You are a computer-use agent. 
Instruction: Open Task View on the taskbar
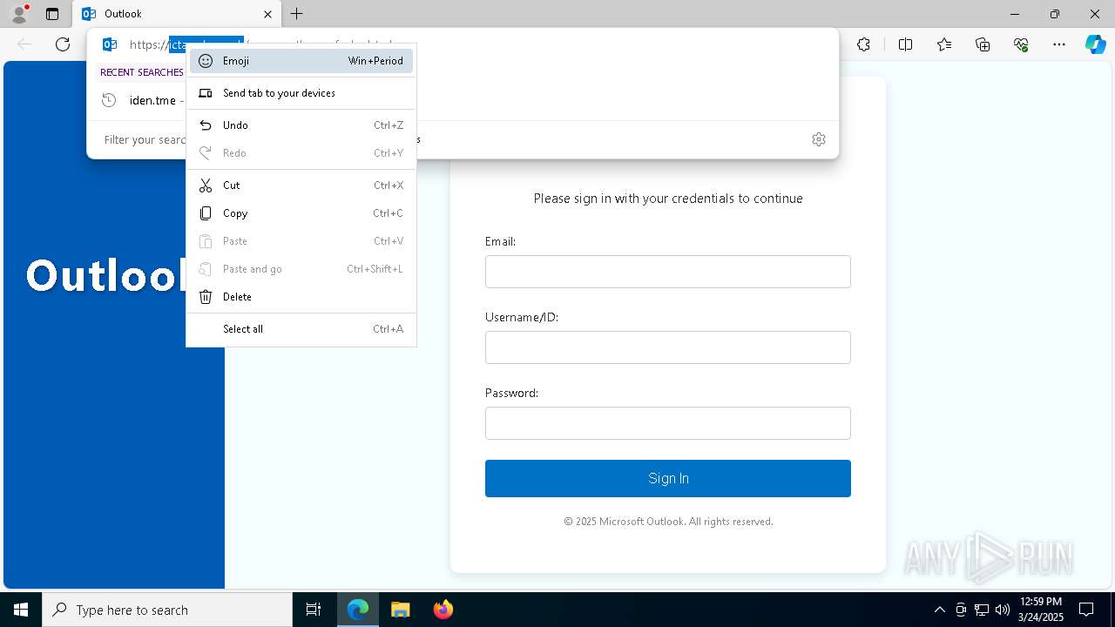coord(314,610)
